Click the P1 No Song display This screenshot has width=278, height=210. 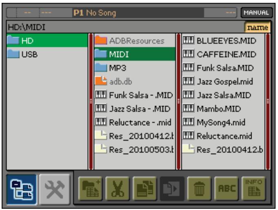[138, 13]
